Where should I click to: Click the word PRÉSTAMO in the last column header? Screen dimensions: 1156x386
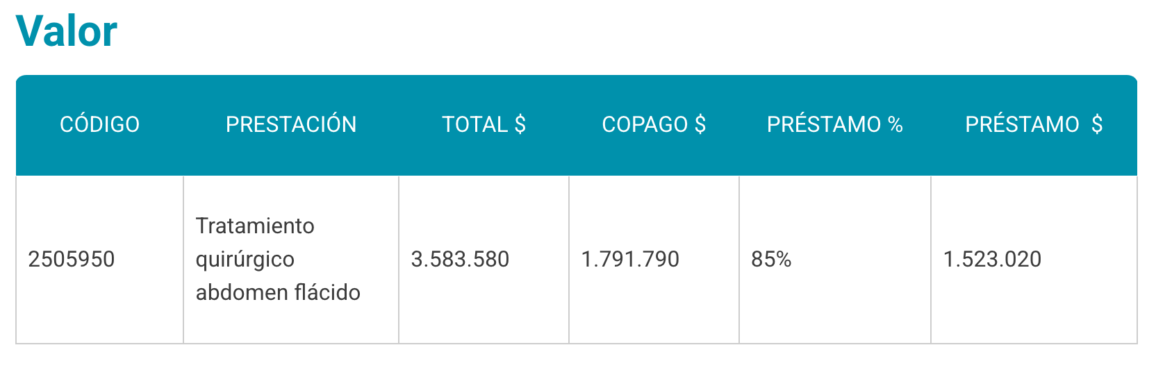1022,124
